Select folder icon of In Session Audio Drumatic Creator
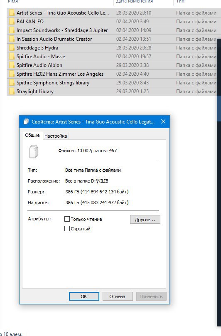The image size is (221, 336). 12,39
